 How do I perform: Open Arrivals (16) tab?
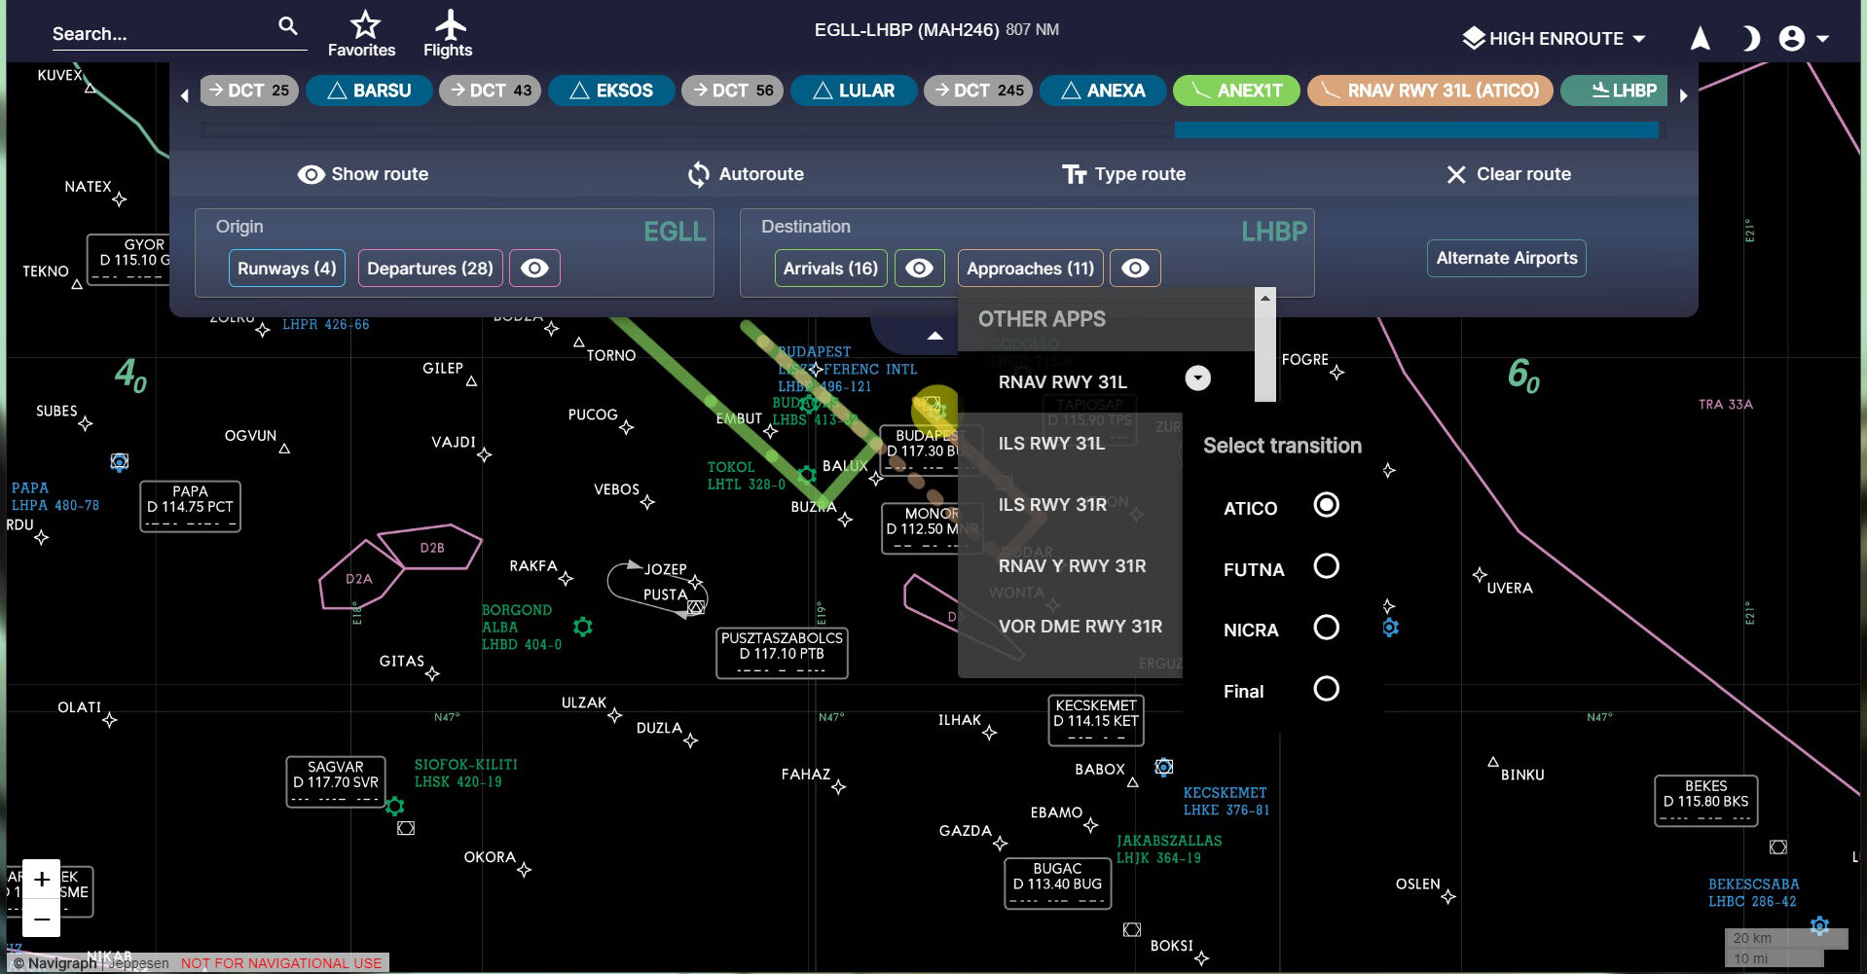pos(830,269)
